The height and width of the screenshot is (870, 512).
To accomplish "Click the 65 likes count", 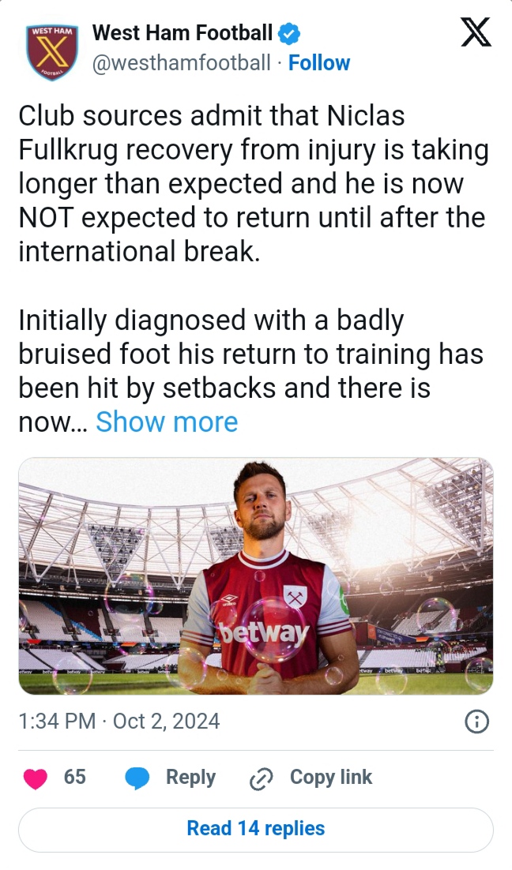I will 75,778.
